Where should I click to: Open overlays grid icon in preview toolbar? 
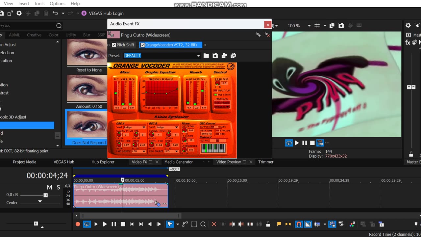pyautogui.click(x=317, y=25)
